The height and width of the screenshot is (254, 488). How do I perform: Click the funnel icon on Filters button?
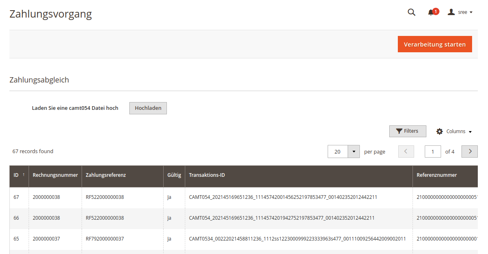click(399, 131)
